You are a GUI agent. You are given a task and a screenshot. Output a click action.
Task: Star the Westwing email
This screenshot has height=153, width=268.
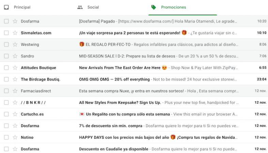pos(15,45)
